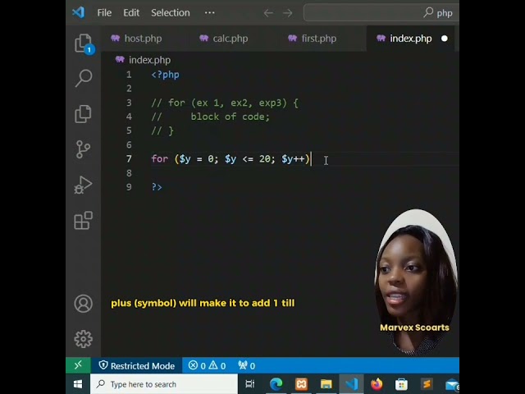Go back with the left arrow

268,13
